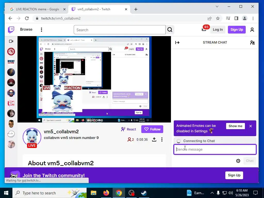Dismiss the Animated Emotes notice
Screen dimensions: 264x198
tap(251, 126)
